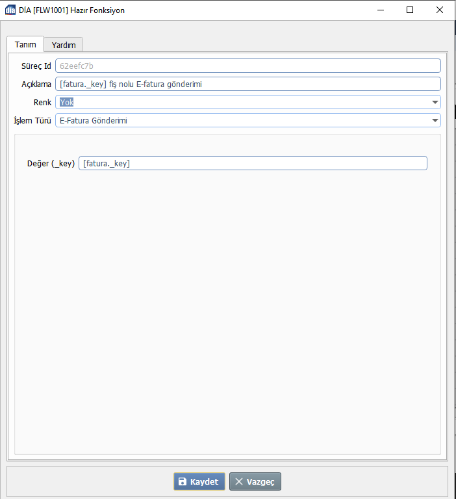Click the Süreç Id field
Image resolution: width=456 pixels, height=499 pixels.
pos(247,66)
